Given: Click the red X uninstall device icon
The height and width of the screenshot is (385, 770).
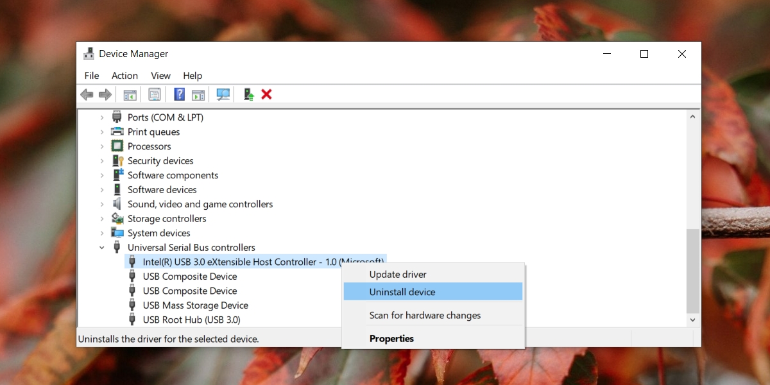Looking at the screenshot, I should (x=267, y=94).
